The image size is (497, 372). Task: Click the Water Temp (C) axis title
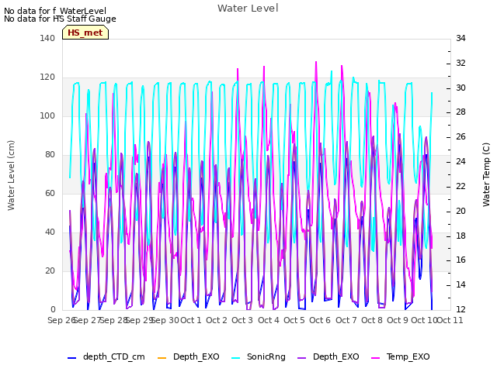pos(486,174)
